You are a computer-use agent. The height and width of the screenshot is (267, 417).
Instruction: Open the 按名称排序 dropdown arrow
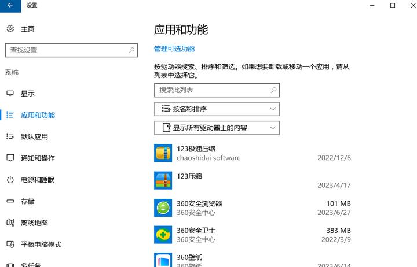tap(273, 109)
